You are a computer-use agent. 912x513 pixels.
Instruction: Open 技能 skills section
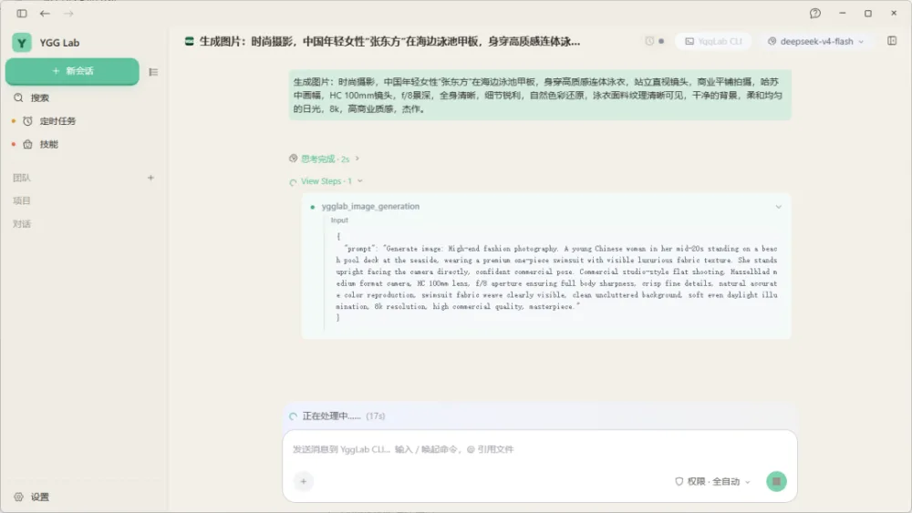pos(49,144)
